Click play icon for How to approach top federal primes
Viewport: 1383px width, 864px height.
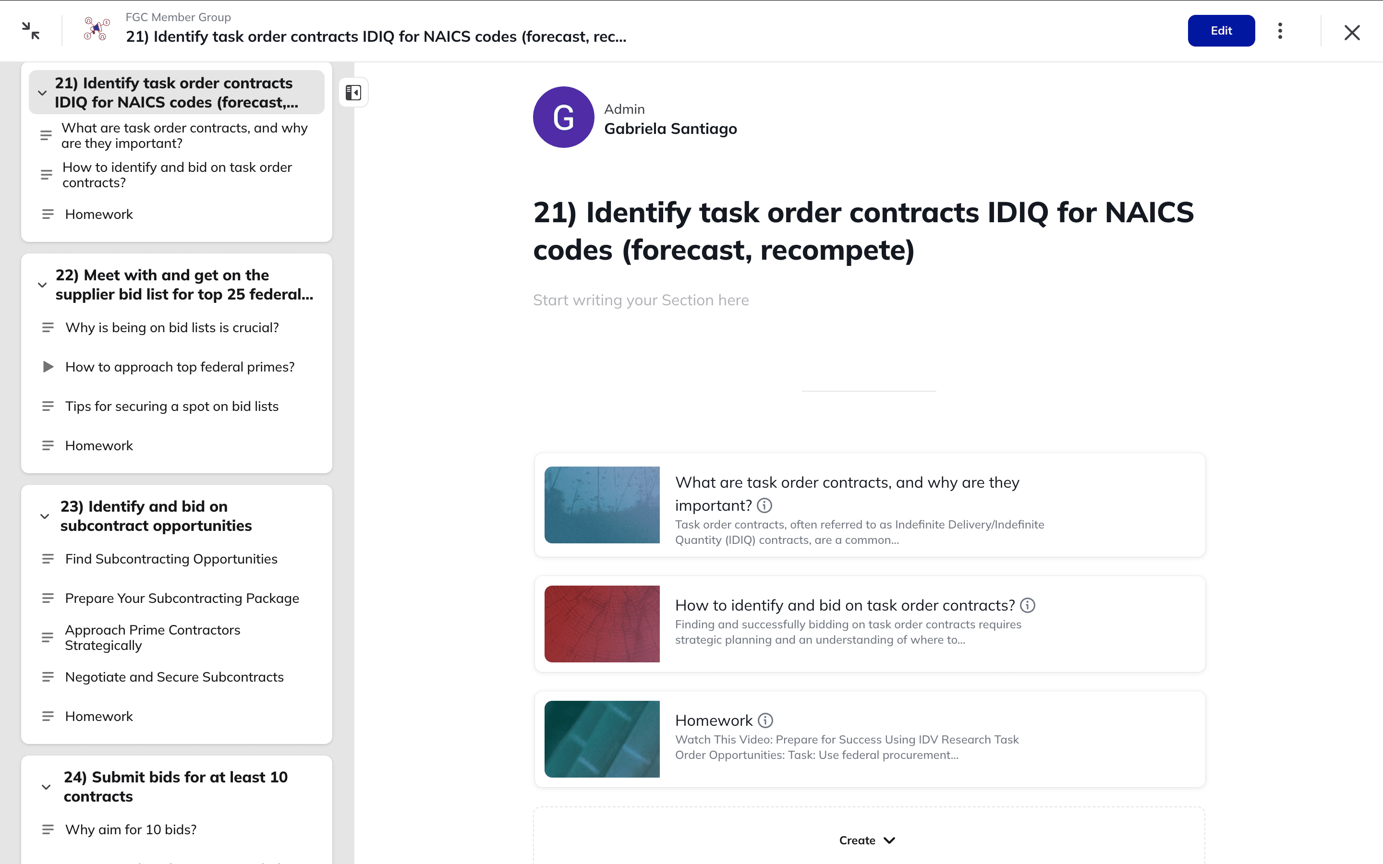click(48, 367)
